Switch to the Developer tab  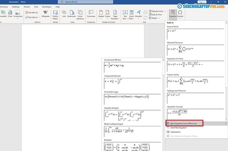click(47, 7)
